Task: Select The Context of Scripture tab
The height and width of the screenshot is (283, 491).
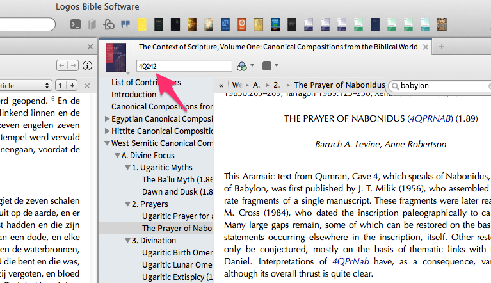Action: point(278,47)
